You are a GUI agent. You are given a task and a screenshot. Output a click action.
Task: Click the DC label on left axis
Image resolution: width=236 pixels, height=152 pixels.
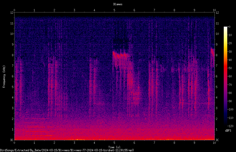tap(12, 140)
